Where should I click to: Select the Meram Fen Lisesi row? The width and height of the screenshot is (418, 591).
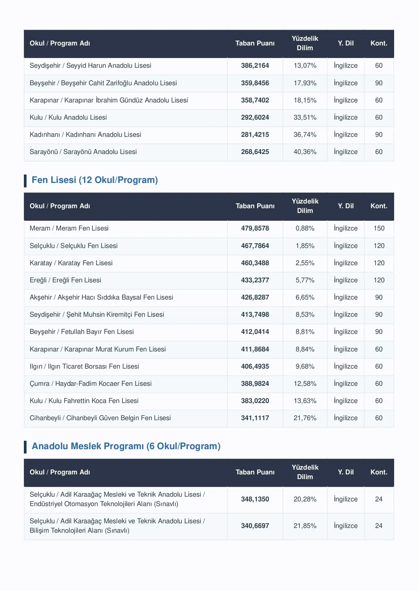(x=209, y=228)
